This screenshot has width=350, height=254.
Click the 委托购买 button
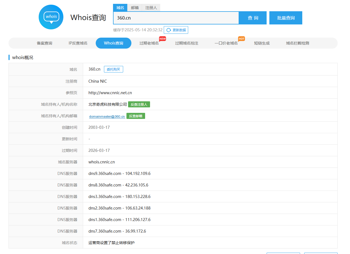pos(114,69)
